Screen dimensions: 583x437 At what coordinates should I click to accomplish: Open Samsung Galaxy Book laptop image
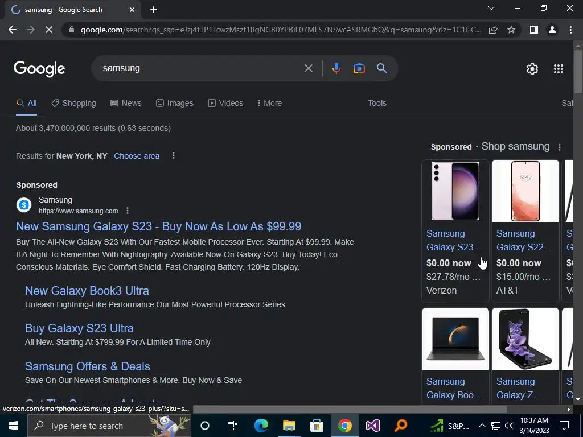[455, 339]
